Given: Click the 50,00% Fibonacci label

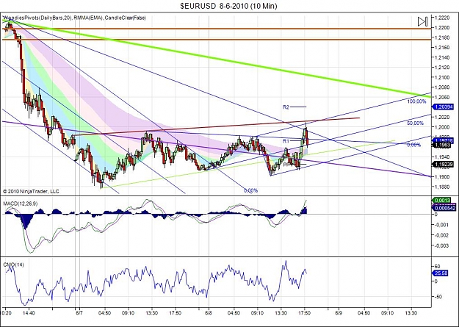Looking at the screenshot, I should pos(415,123).
